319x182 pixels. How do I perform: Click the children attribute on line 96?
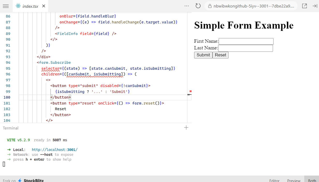(x=50, y=74)
